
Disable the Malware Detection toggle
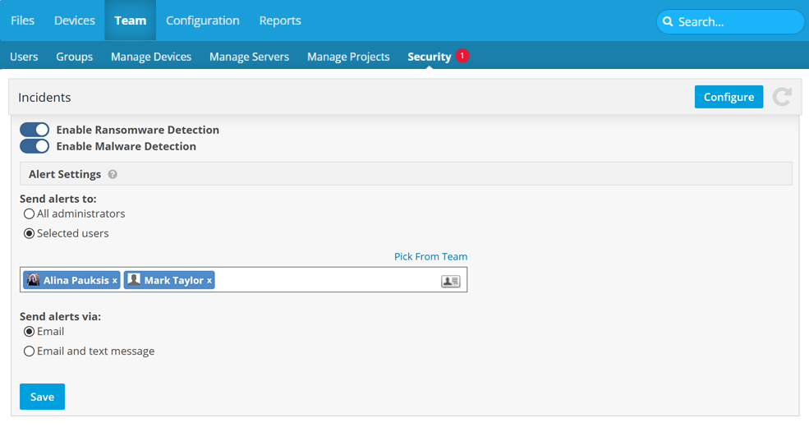[x=34, y=146]
